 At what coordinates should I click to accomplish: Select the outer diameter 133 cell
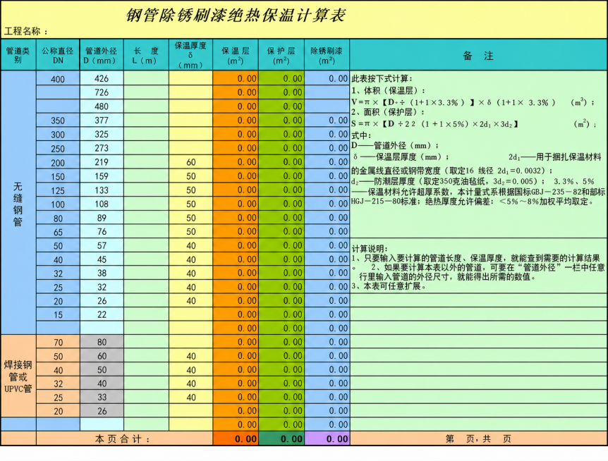102,190
